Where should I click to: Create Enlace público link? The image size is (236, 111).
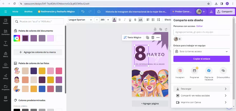point(223,71)
